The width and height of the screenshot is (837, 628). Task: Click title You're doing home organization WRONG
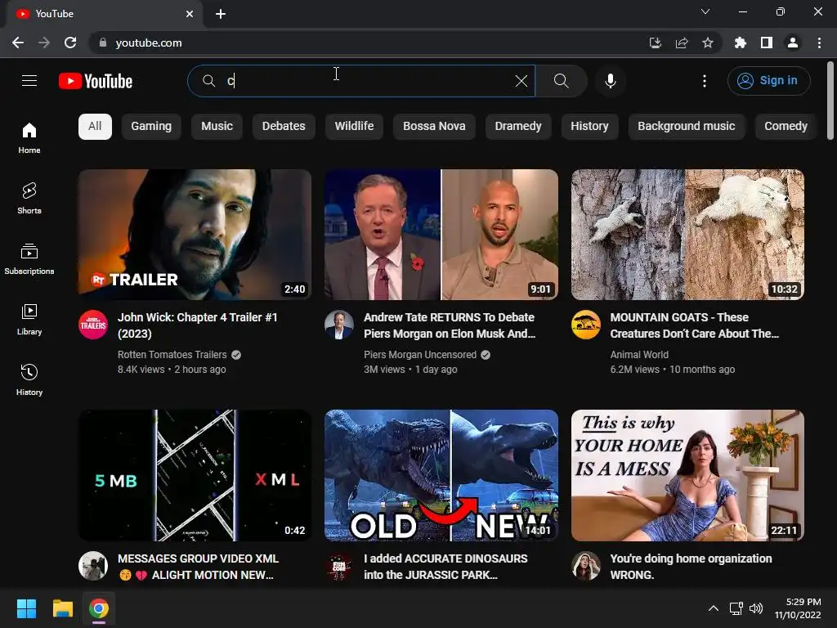pyautogui.click(x=691, y=567)
